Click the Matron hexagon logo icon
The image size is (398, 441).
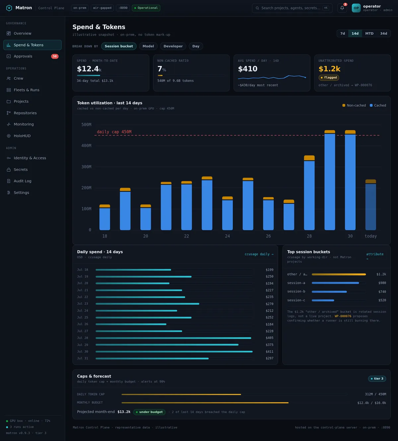click(9, 8)
